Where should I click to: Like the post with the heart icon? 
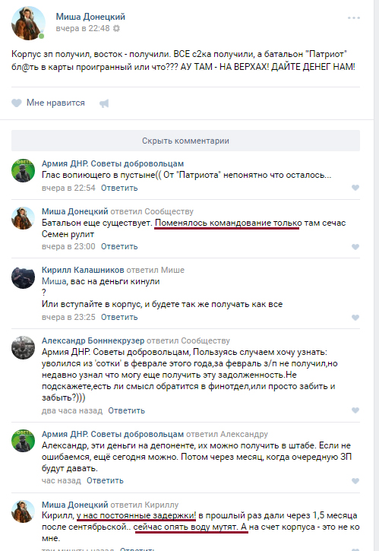(17, 103)
